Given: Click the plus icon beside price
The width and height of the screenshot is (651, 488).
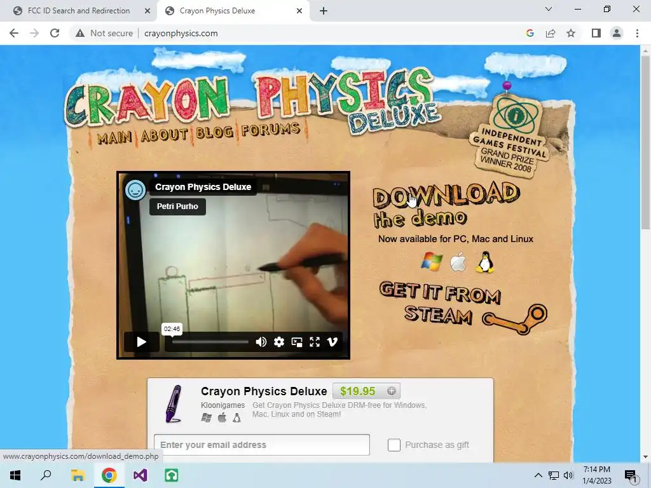Looking at the screenshot, I should [392, 391].
